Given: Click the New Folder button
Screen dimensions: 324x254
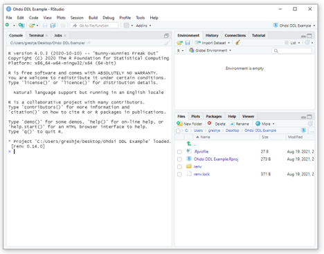Looking at the screenshot, I should coord(190,124).
